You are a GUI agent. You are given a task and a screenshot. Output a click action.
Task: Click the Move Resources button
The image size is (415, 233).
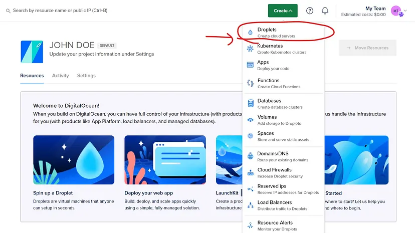click(367, 48)
